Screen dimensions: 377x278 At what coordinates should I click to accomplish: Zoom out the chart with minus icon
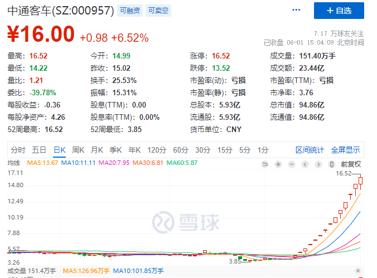point(292,164)
